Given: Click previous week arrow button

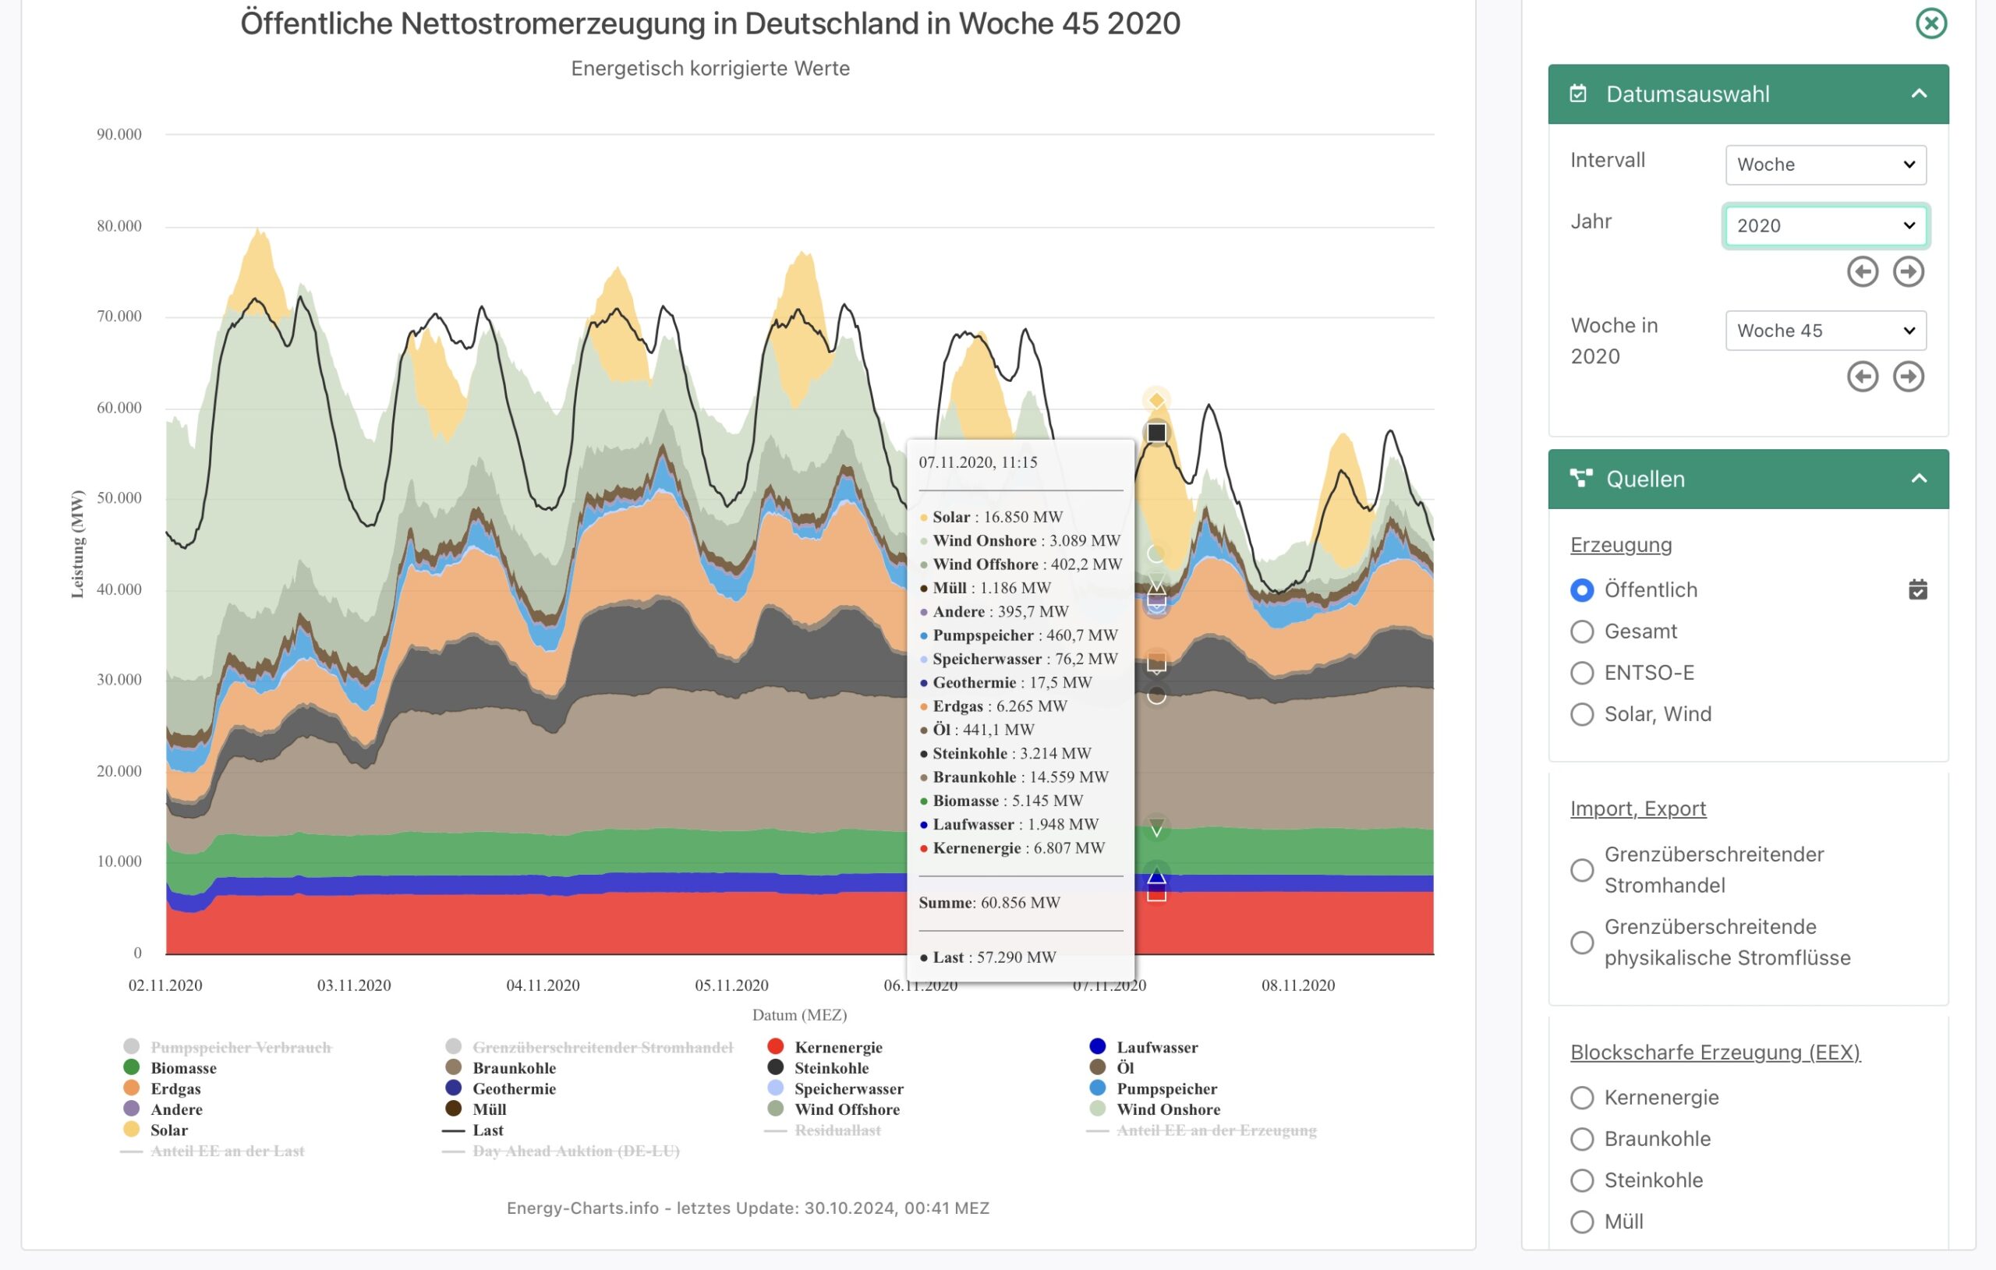Looking at the screenshot, I should [x=1862, y=377].
